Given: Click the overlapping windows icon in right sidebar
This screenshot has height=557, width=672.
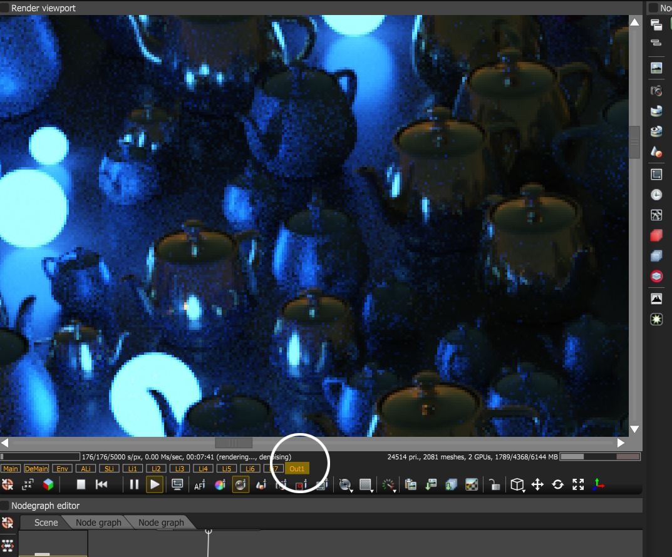Looking at the screenshot, I should (656, 25).
